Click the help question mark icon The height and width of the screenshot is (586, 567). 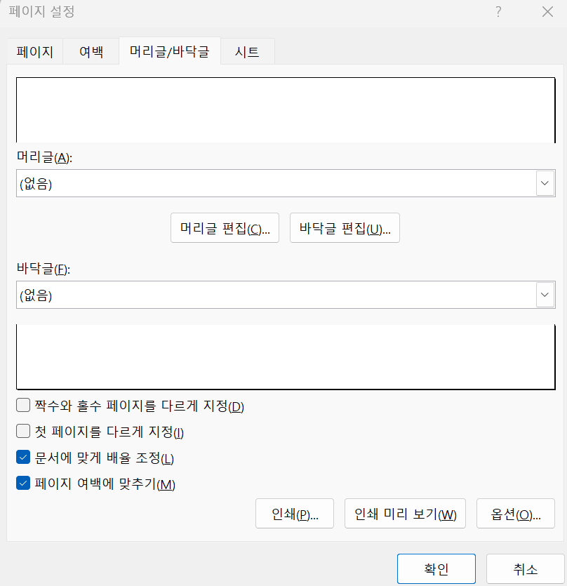coord(498,12)
